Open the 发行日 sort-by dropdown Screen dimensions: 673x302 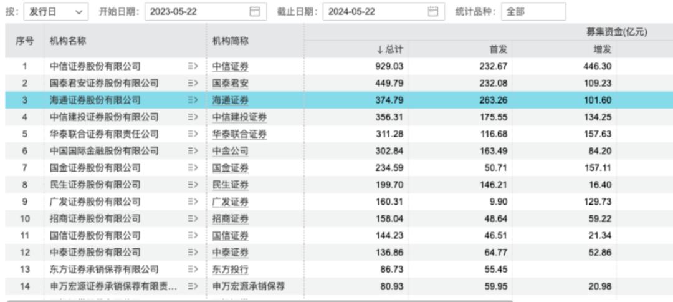[56, 12]
